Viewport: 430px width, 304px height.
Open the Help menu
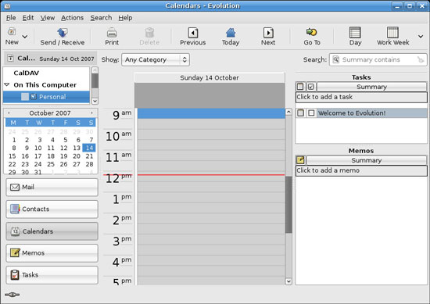click(x=125, y=18)
